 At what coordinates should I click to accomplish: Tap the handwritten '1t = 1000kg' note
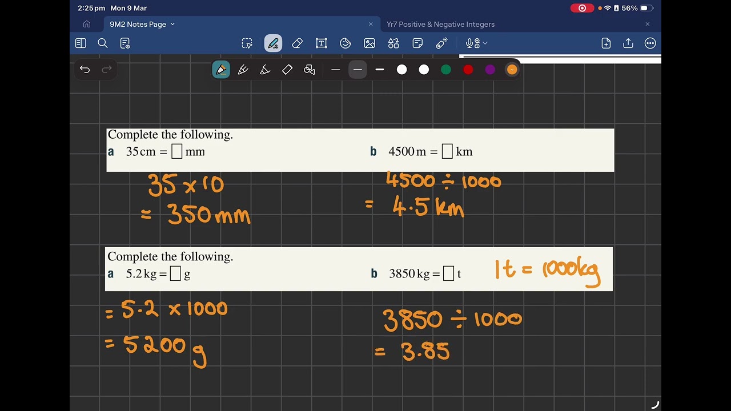(548, 271)
